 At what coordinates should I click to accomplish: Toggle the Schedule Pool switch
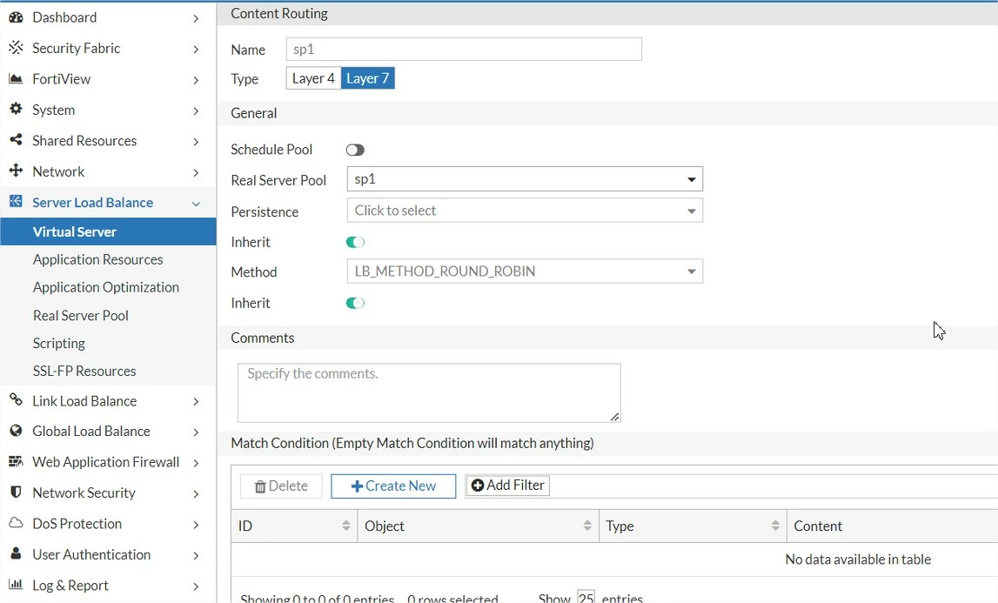coord(355,150)
